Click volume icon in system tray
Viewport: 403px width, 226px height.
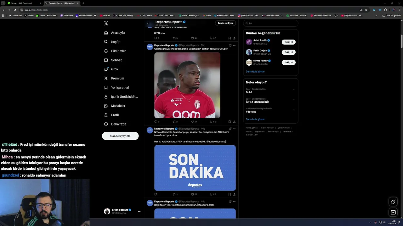tap(384, 222)
